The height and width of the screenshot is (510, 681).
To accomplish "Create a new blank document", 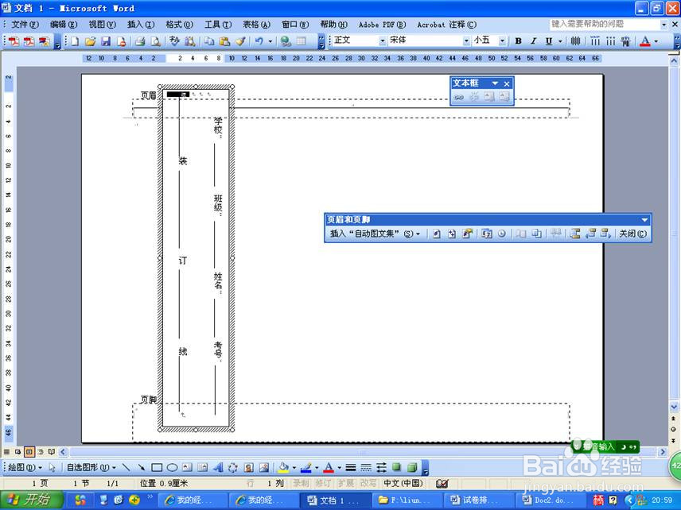I will (x=75, y=41).
